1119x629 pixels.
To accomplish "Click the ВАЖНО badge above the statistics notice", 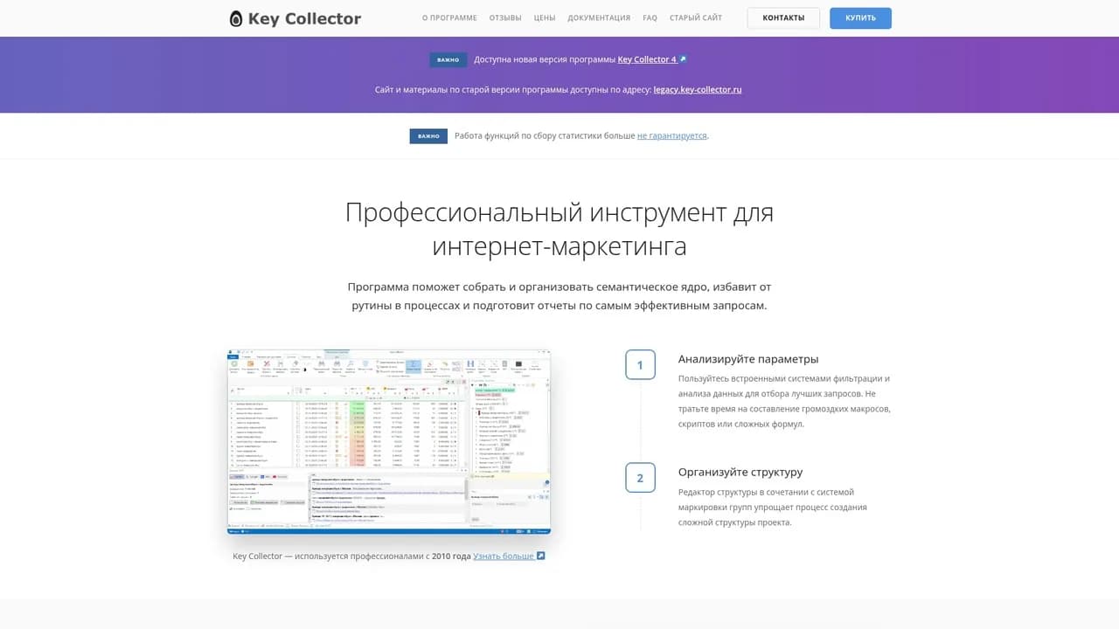I will tap(428, 135).
